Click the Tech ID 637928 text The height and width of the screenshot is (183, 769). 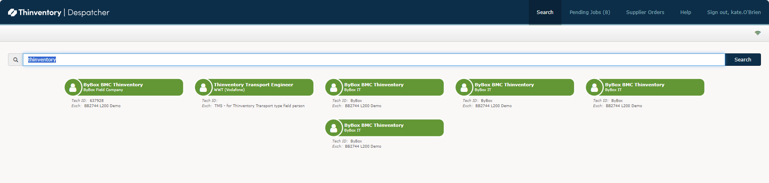pos(97,101)
